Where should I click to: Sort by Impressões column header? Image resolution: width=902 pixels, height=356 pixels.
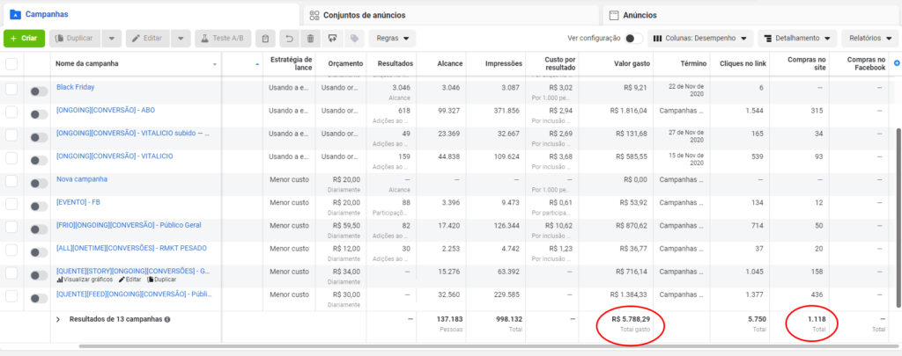(504, 64)
